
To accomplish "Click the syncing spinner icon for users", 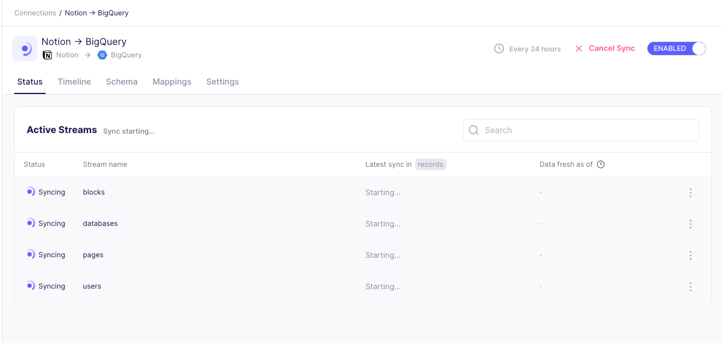I will (x=30, y=286).
